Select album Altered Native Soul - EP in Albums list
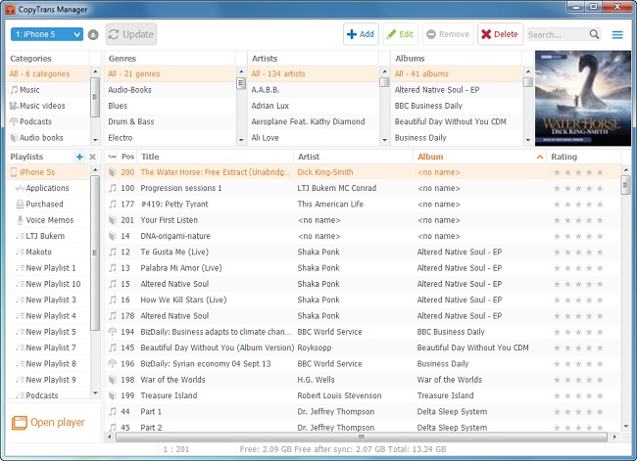This screenshot has width=637, height=461. [x=457, y=90]
